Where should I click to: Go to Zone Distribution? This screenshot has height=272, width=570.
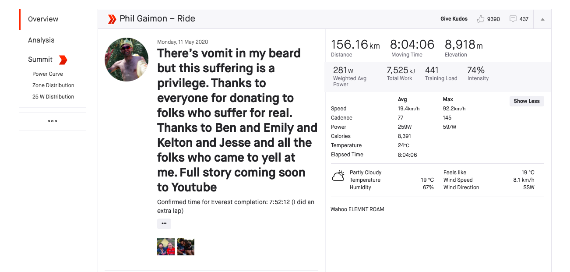[53, 85]
